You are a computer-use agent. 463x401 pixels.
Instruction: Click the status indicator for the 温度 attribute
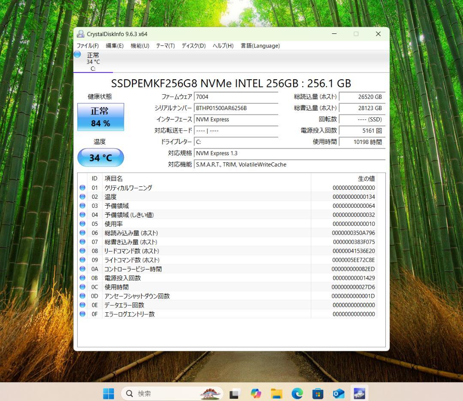pyautogui.click(x=82, y=197)
